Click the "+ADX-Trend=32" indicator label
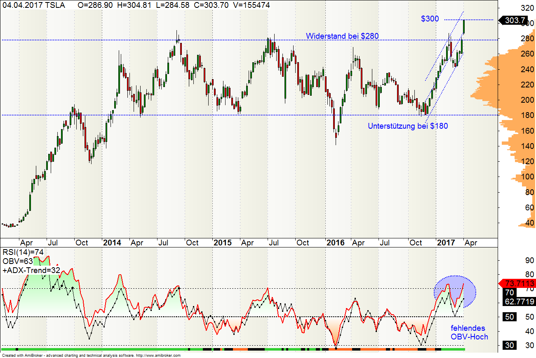536x358 pixels. click(x=31, y=270)
